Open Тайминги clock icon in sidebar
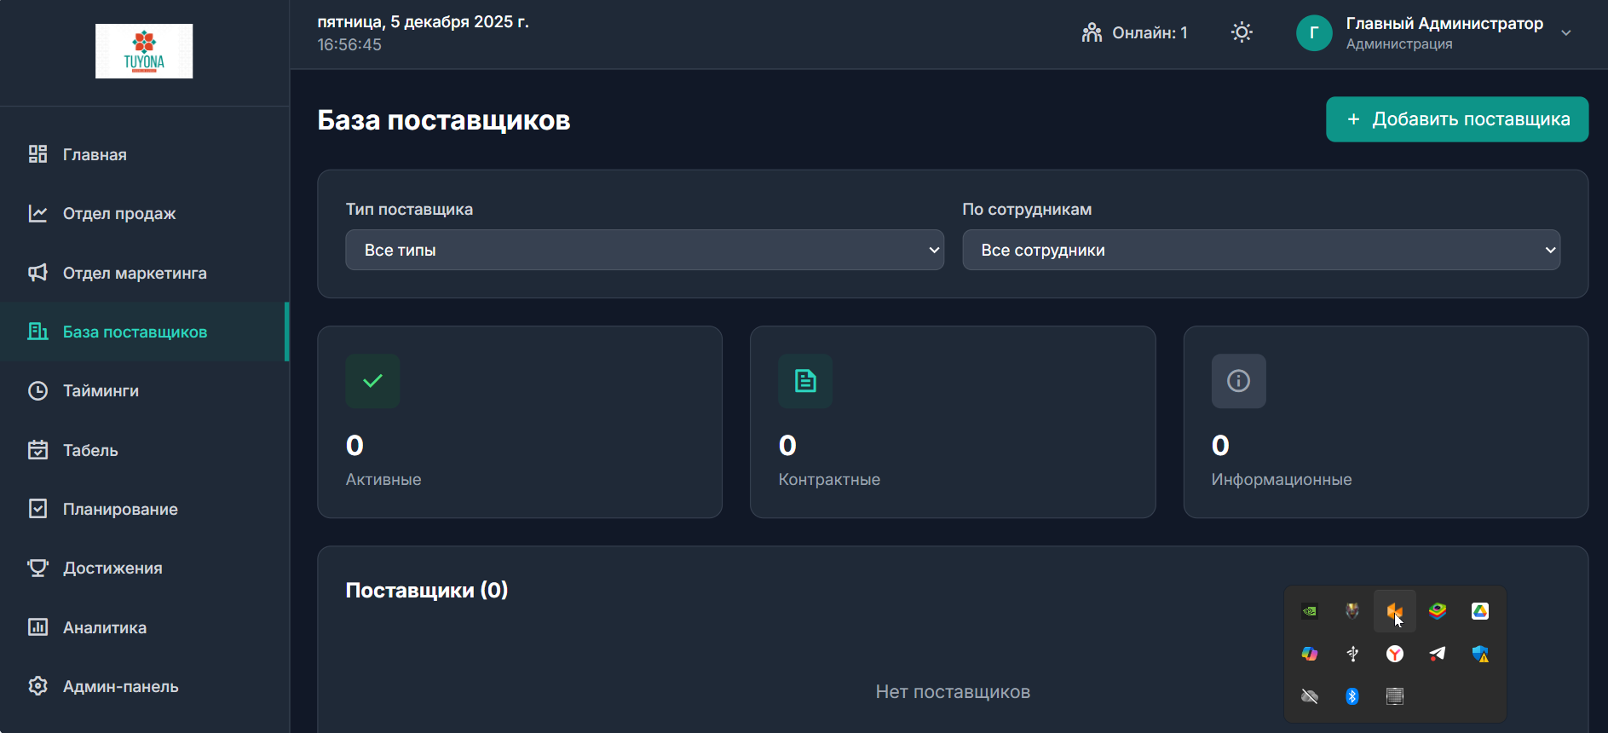Image resolution: width=1608 pixels, height=733 pixels. (37, 391)
